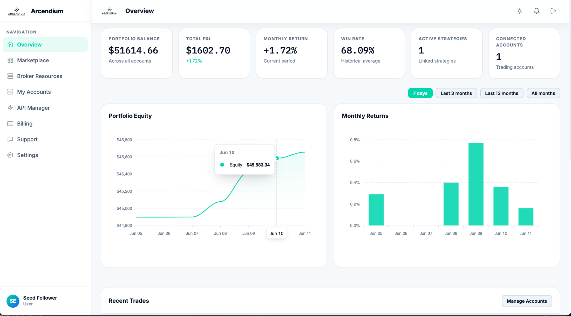The height and width of the screenshot is (316, 571).
Task: Switch to Last 12 months range
Action: tap(502, 93)
